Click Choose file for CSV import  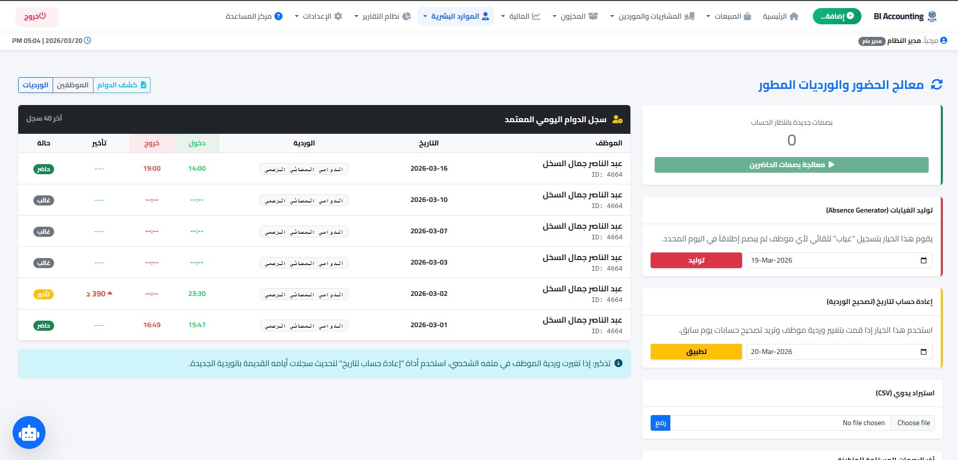point(913,423)
